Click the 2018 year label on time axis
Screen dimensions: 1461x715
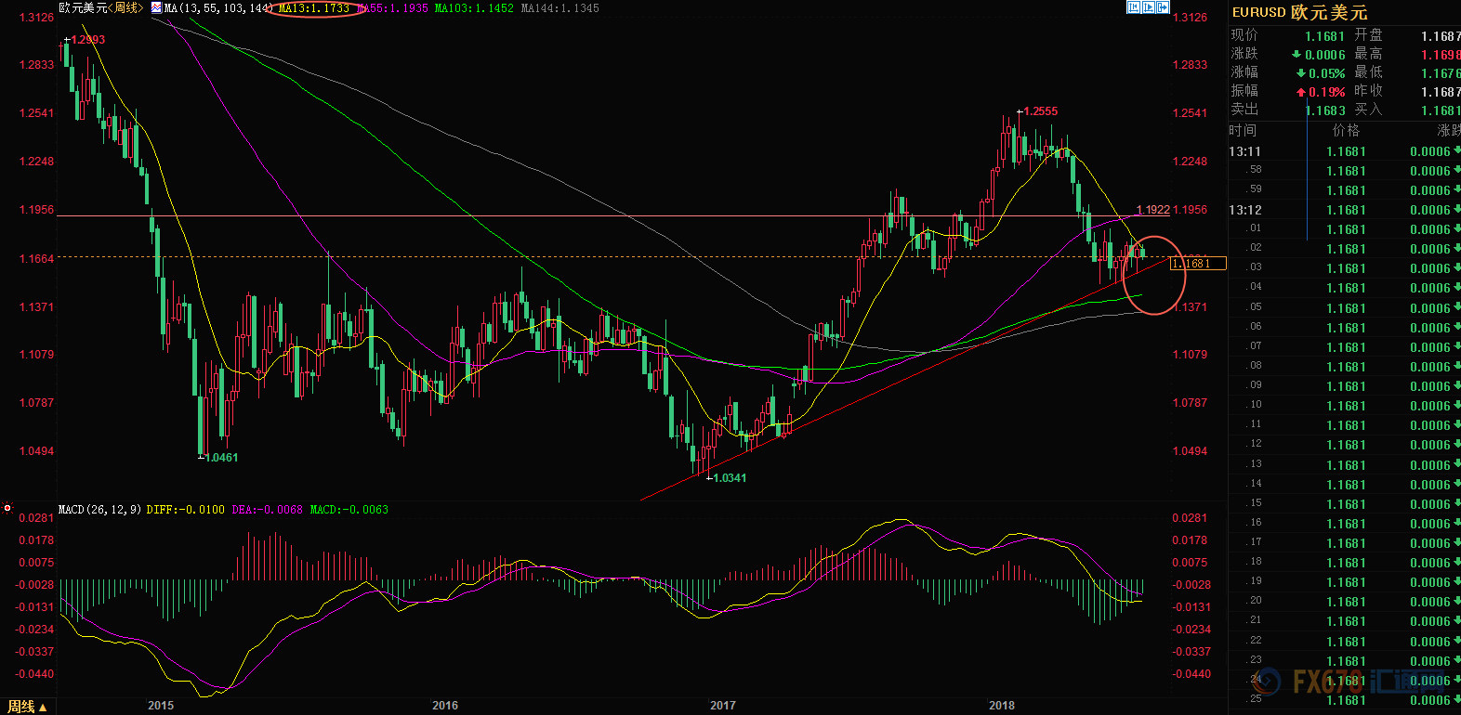[1002, 706]
